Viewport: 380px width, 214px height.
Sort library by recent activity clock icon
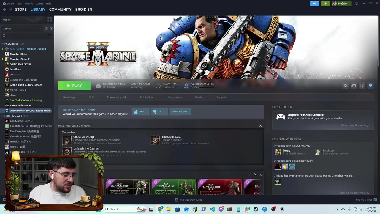click(46, 29)
